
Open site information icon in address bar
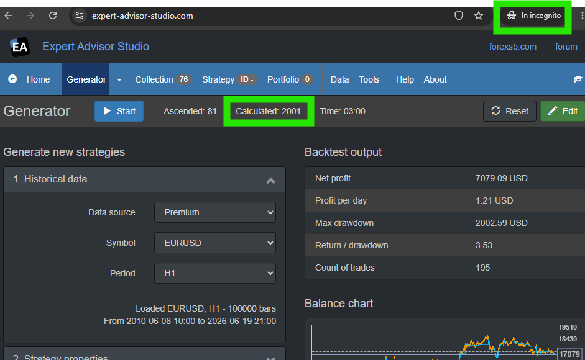(80, 16)
